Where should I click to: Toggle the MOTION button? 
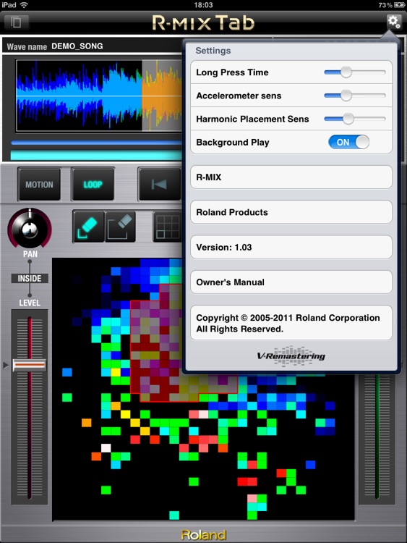point(40,184)
